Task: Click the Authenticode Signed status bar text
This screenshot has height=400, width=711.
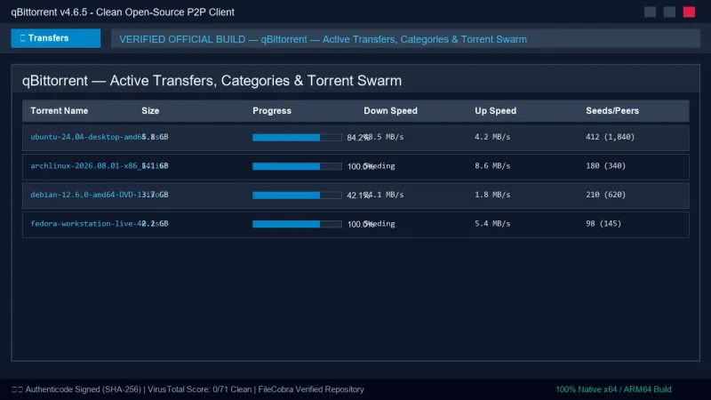Action: pos(188,389)
